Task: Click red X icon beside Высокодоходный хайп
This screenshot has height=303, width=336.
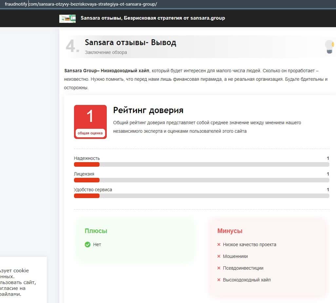Action: (x=219, y=280)
